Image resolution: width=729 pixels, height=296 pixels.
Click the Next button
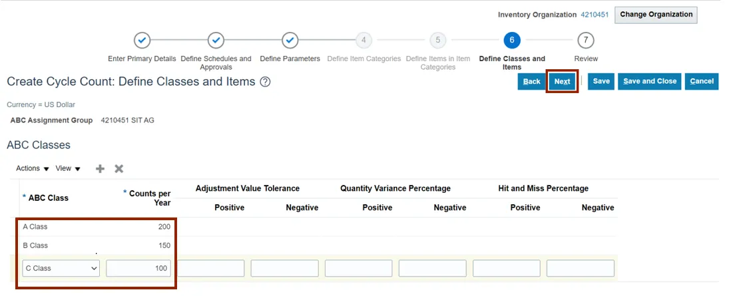[x=562, y=81]
